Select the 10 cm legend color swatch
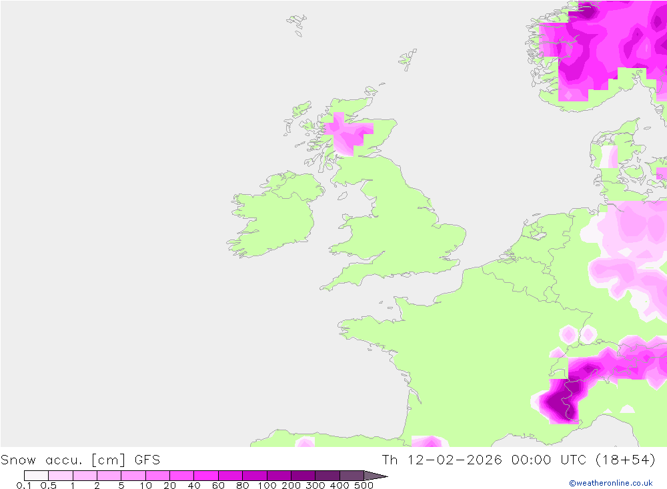 (x=157, y=476)
